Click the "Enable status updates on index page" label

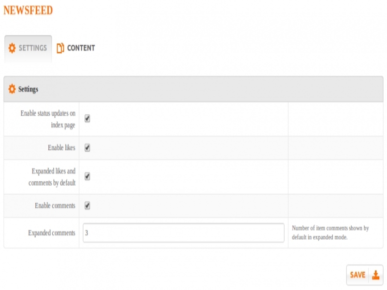coord(48,119)
